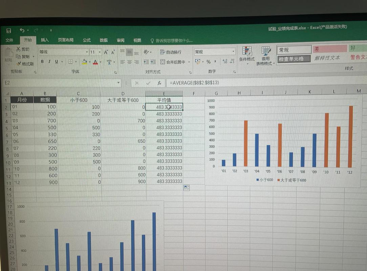Open Format as Table (套用表格格式)
This screenshot has width=367, height=271.
(265, 56)
